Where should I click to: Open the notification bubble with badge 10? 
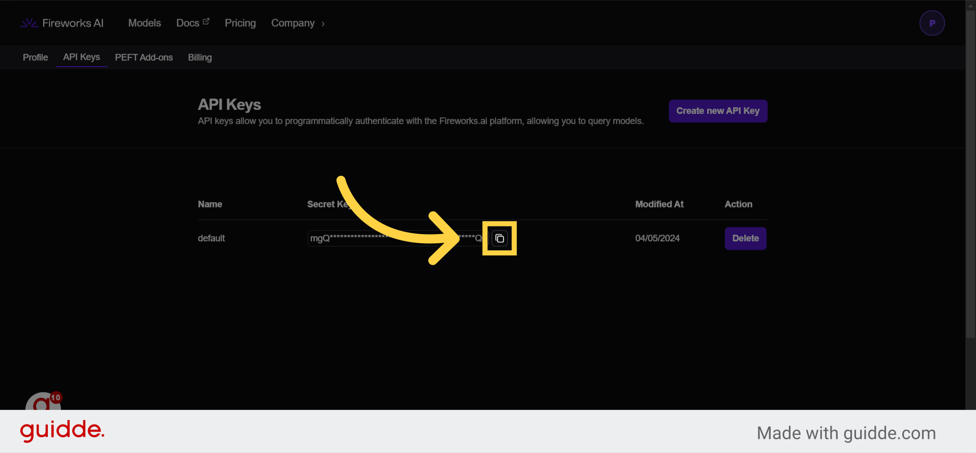44,401
